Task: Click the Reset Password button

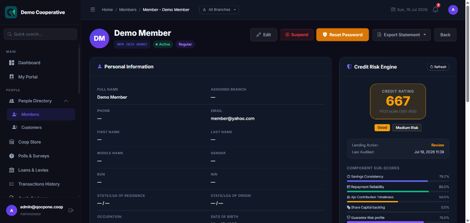Action: 342,35
